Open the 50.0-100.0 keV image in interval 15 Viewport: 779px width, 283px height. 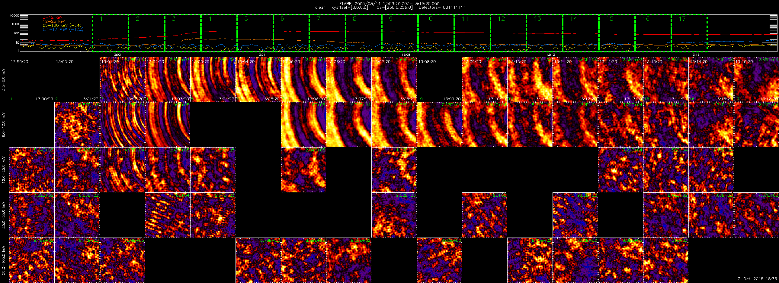[666, 260]
